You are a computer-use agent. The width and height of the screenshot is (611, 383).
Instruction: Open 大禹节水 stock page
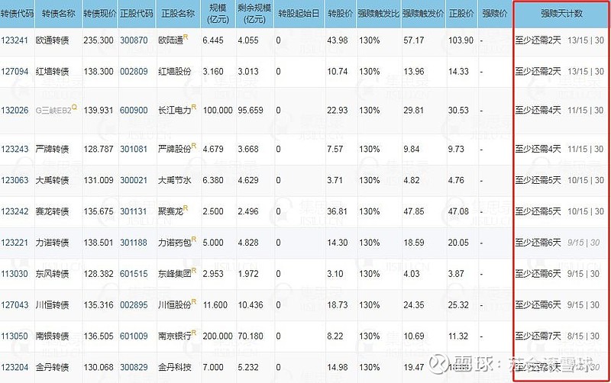(175, 181)
